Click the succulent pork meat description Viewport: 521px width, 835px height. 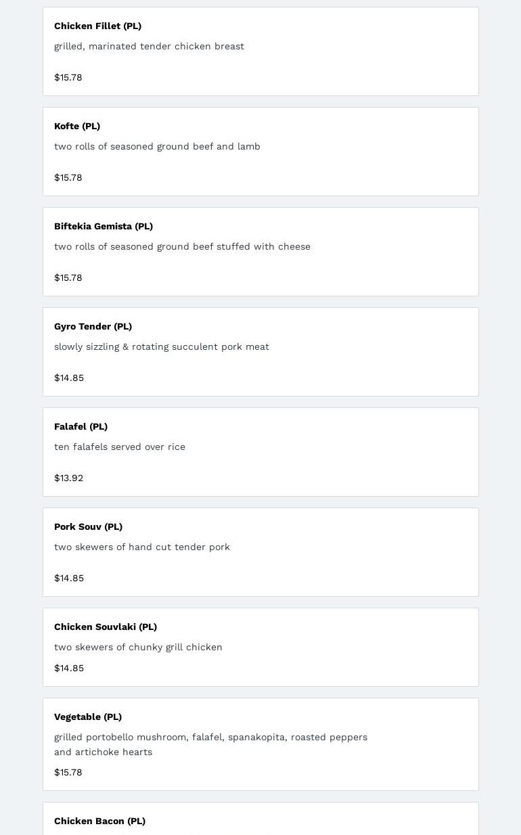[162, 346]
